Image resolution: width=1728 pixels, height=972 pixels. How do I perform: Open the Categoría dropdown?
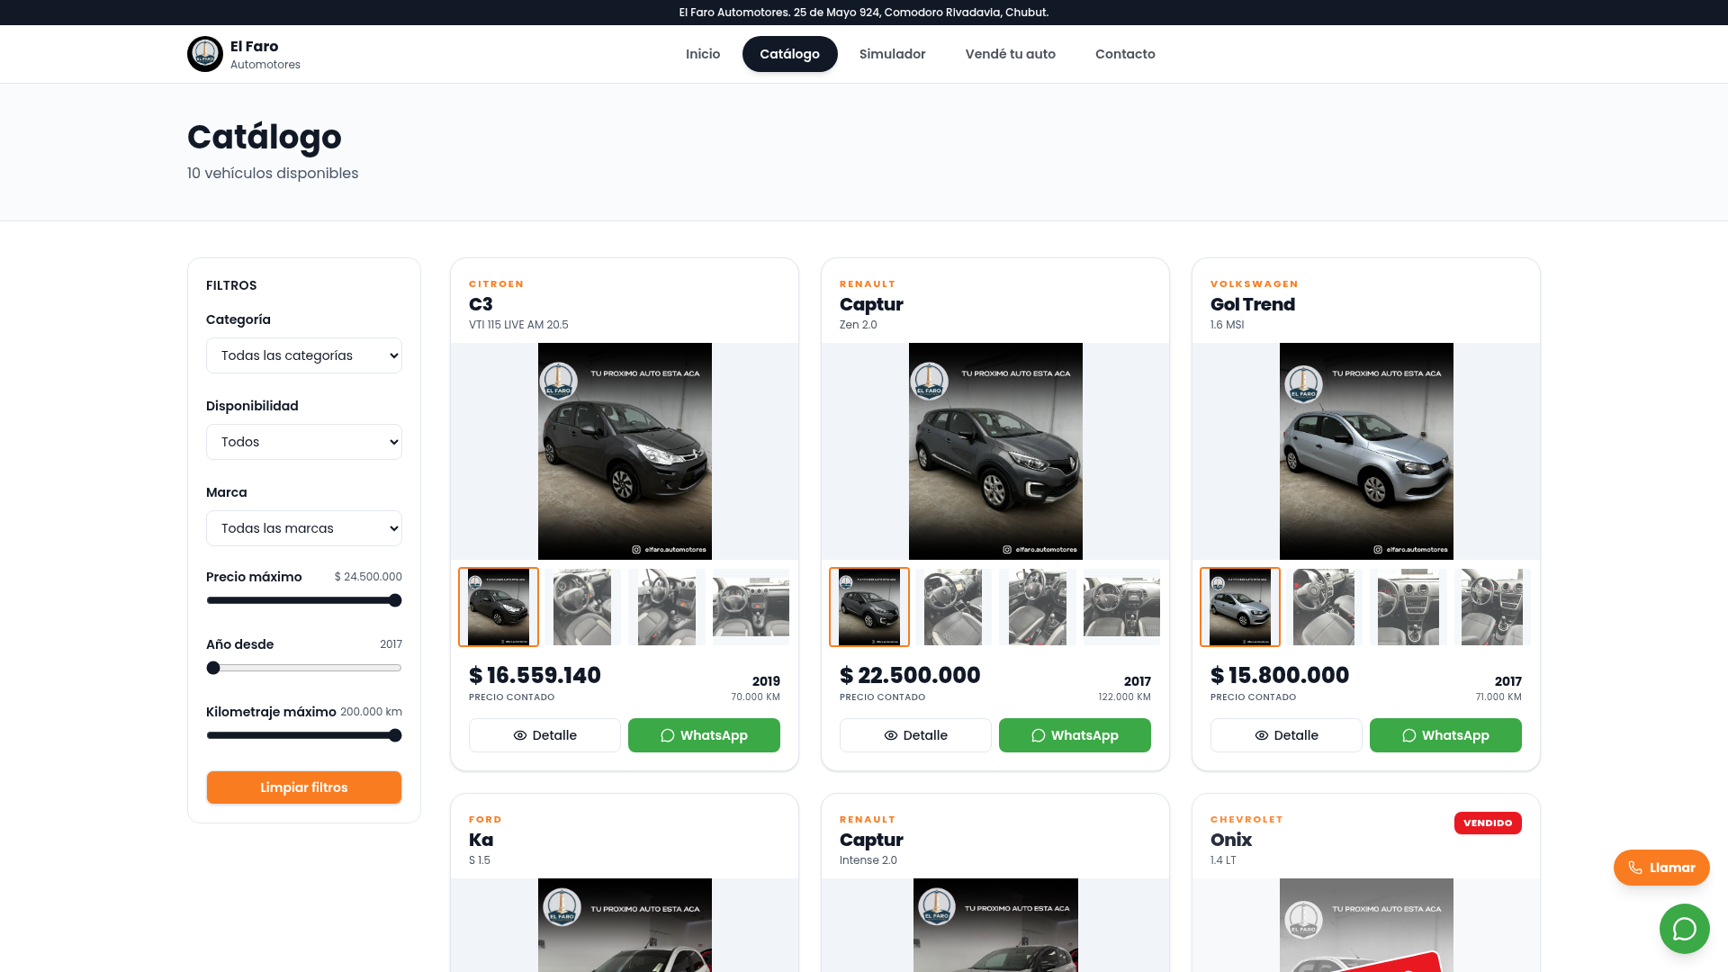coord(304,355)
